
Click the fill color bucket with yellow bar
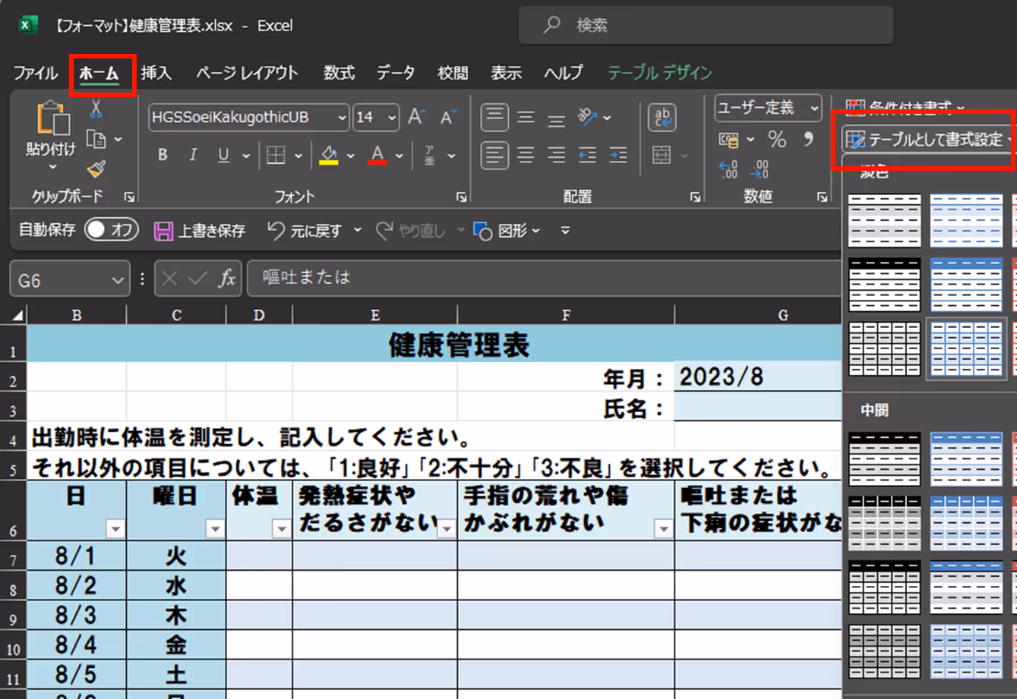pos(329,156)
